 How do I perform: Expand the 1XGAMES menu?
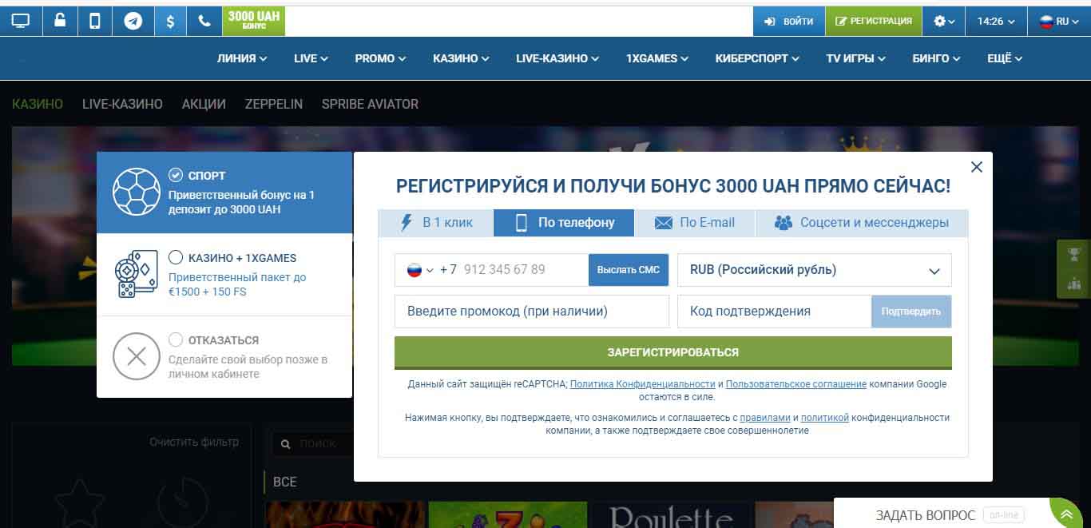[x=657, y=58]
